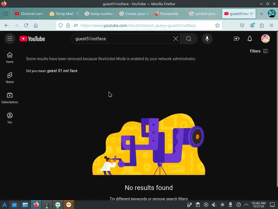Open Firefox account icon
The height and width of the screenshot is (209, 278).
pos(252,25)
